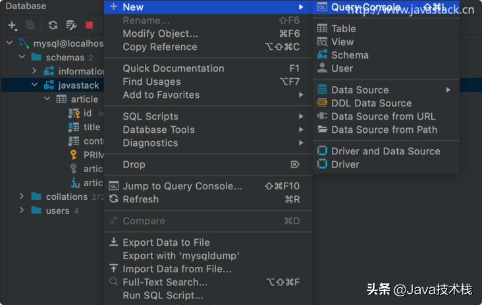Image resolution: width=482 pixels, height=305 pixels.
Task: Open the Data Source submenu arrow
Action: pyautogui.click(x=448, y=89)
